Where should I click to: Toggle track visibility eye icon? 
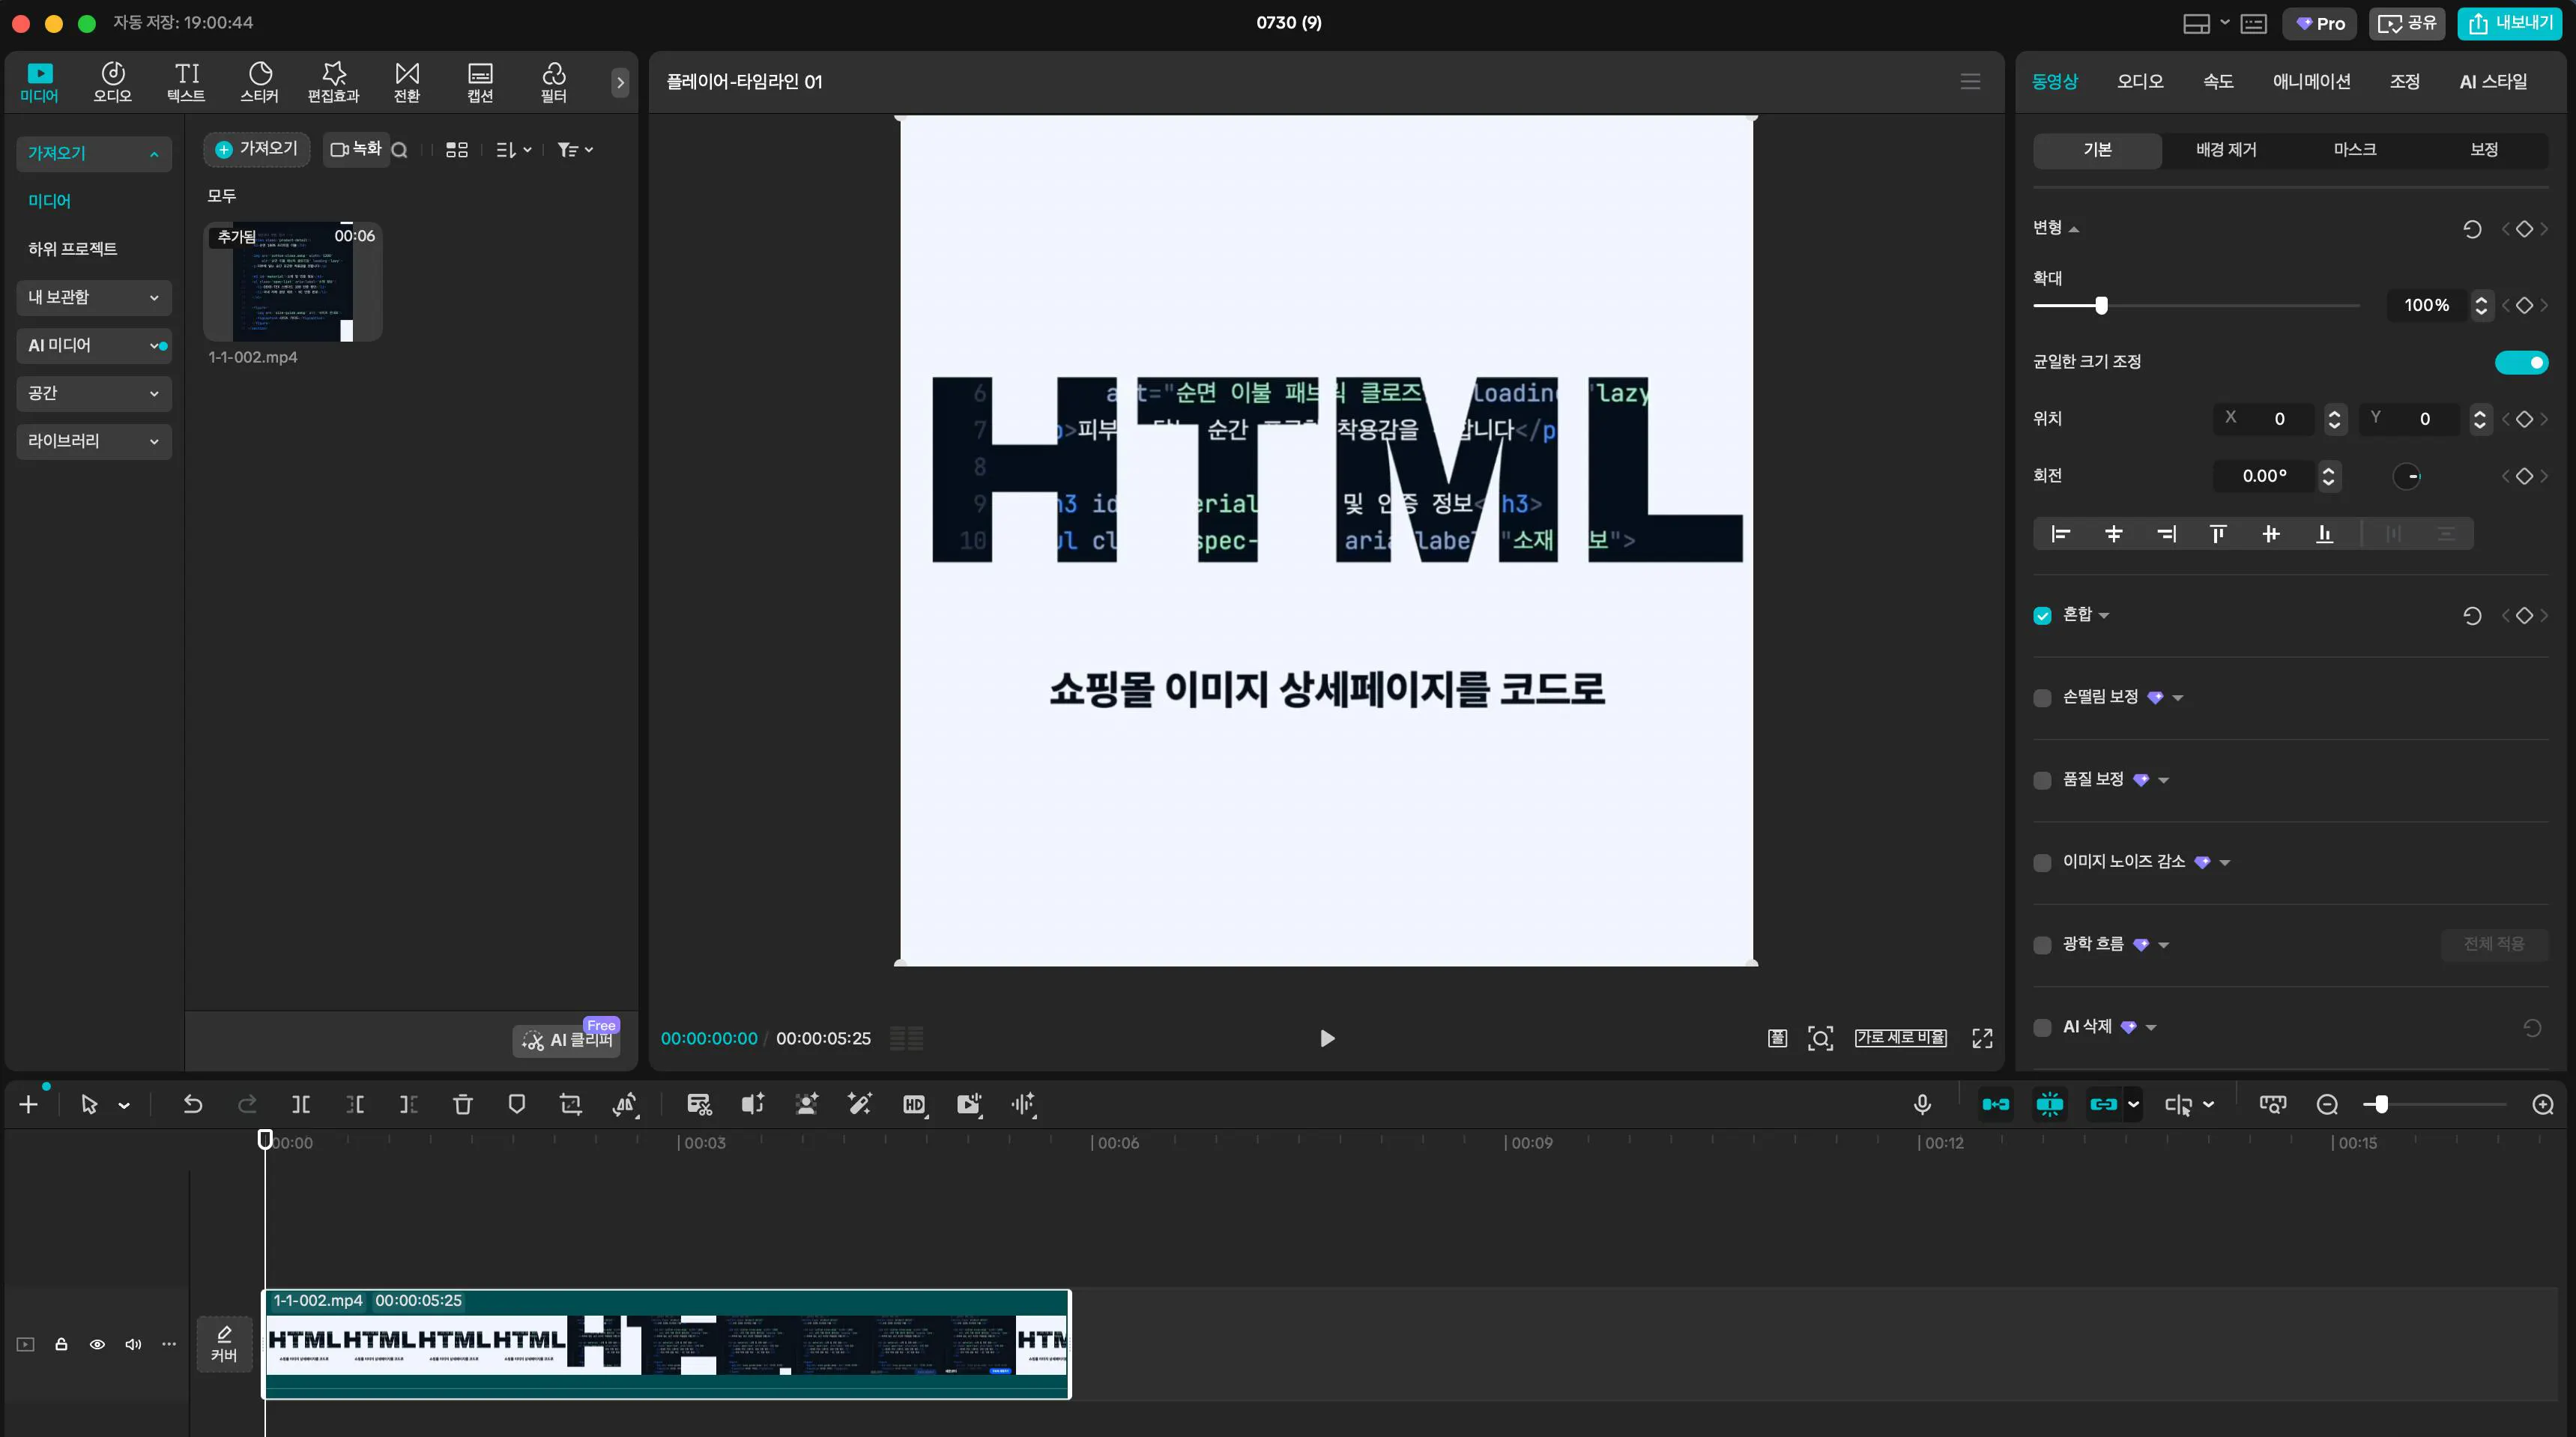(97, 1344)
